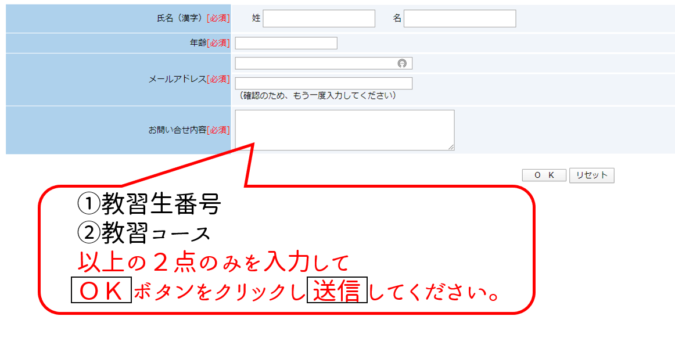This screenshot has width=675, height=341.
Task: Click the 氏名（漢字）label
Action: (x=182, y=19)
